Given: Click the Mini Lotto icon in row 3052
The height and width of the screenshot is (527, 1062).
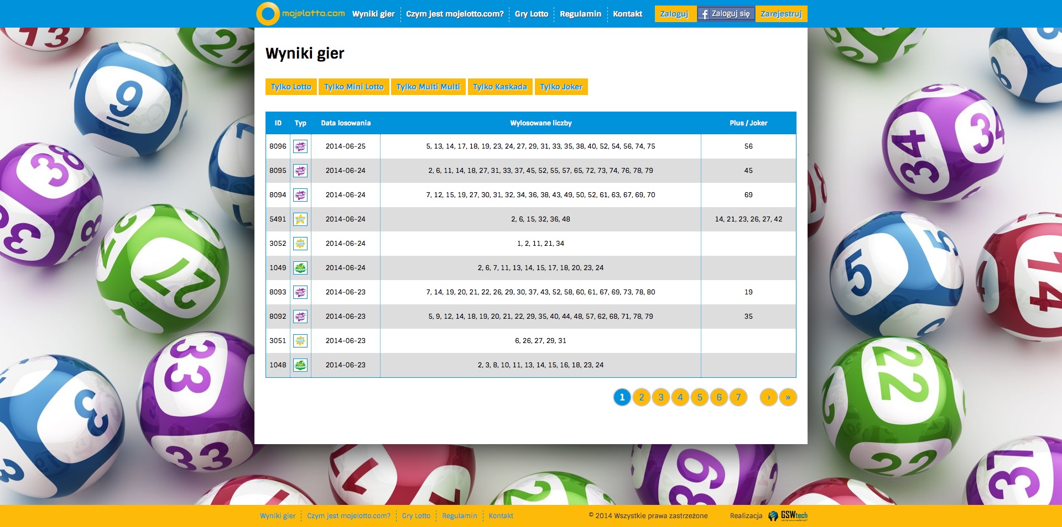Looking at the screenshot, I should [x=300, y=244].
